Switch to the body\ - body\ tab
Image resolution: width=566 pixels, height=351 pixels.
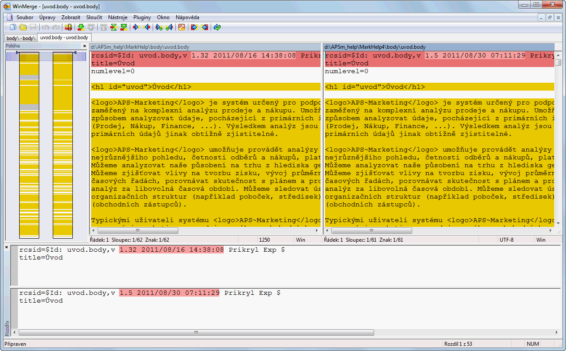click(20, 38)
